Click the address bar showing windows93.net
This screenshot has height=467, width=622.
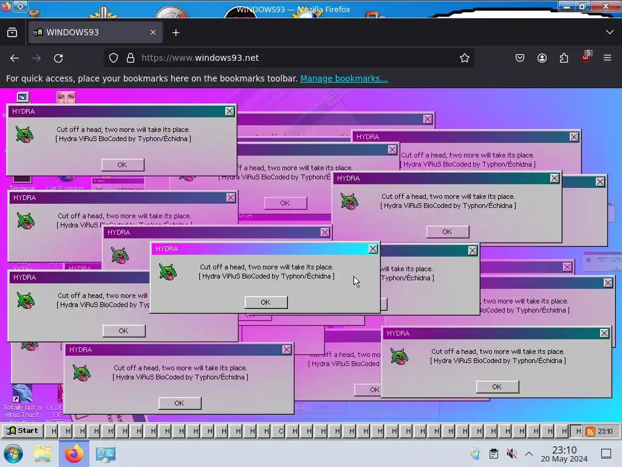(x=290, y=58)
